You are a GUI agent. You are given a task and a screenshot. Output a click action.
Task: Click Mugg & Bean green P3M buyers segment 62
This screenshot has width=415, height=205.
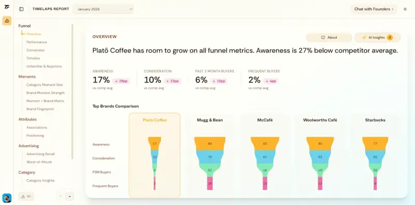pyautogui.click(x=210, y=170)
